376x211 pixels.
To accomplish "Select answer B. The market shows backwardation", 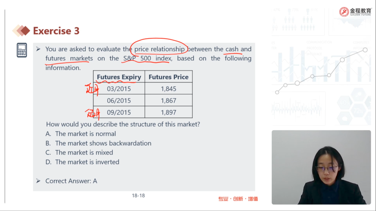I will (x=98, y=143).
